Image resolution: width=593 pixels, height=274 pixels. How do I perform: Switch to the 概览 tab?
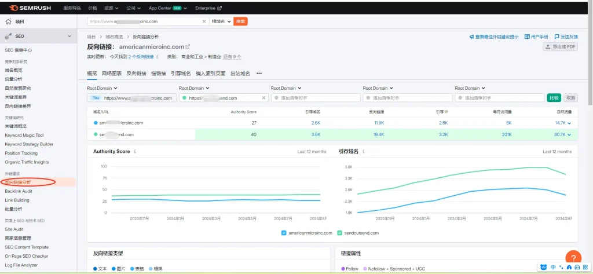click(92, 74)
